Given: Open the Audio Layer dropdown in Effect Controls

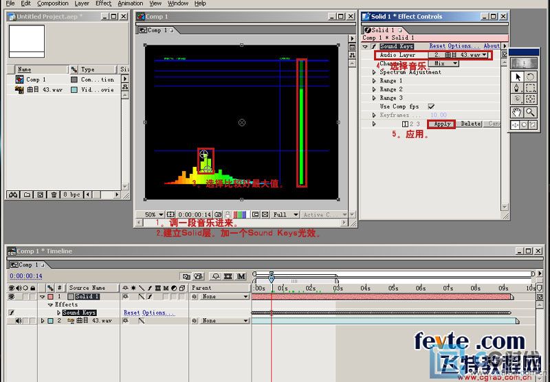Looking at the screenshot, I should coord(458,55).
